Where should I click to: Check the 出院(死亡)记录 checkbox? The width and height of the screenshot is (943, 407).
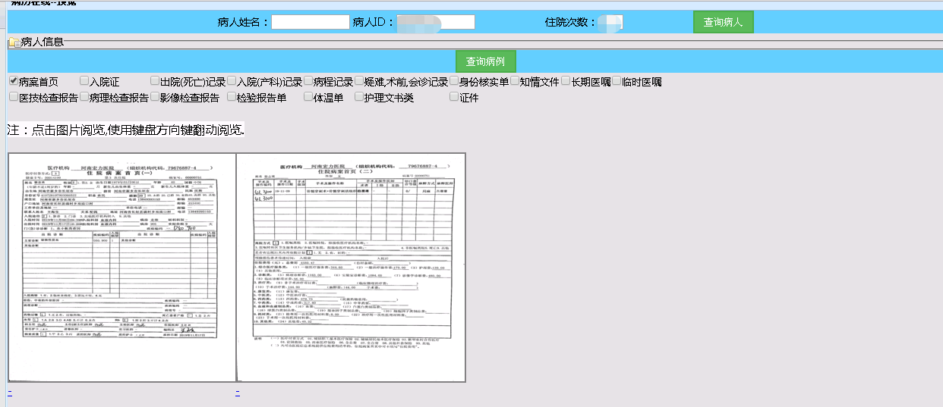(155, 81)
